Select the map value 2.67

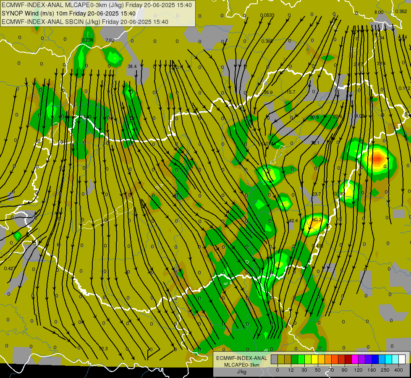(359, 64)
